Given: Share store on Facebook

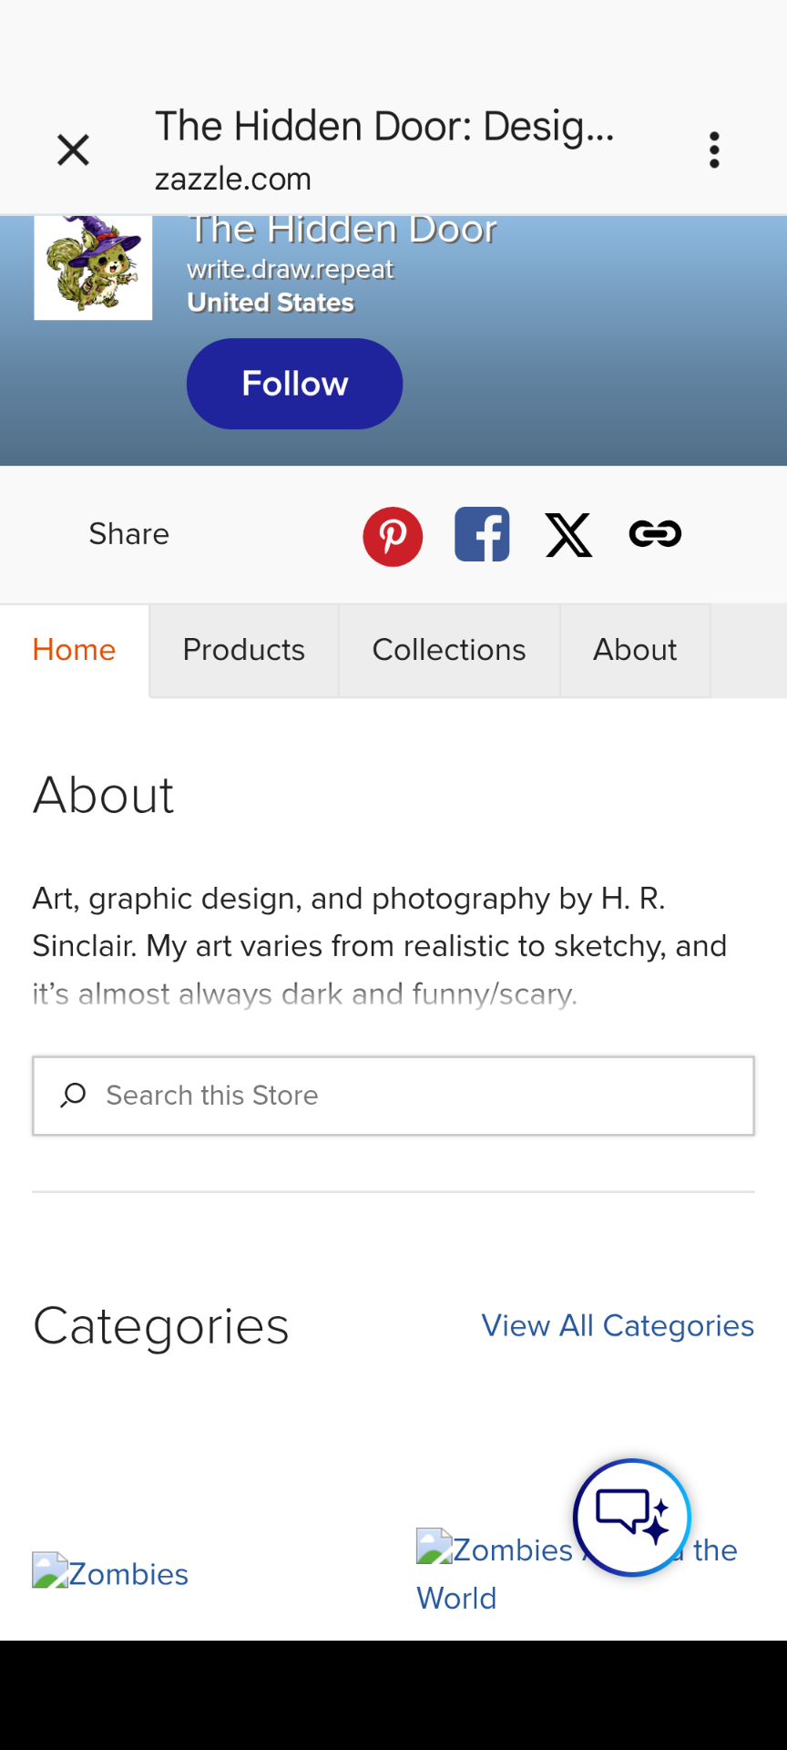Looking at the screenshot, I should click(482, 534).
